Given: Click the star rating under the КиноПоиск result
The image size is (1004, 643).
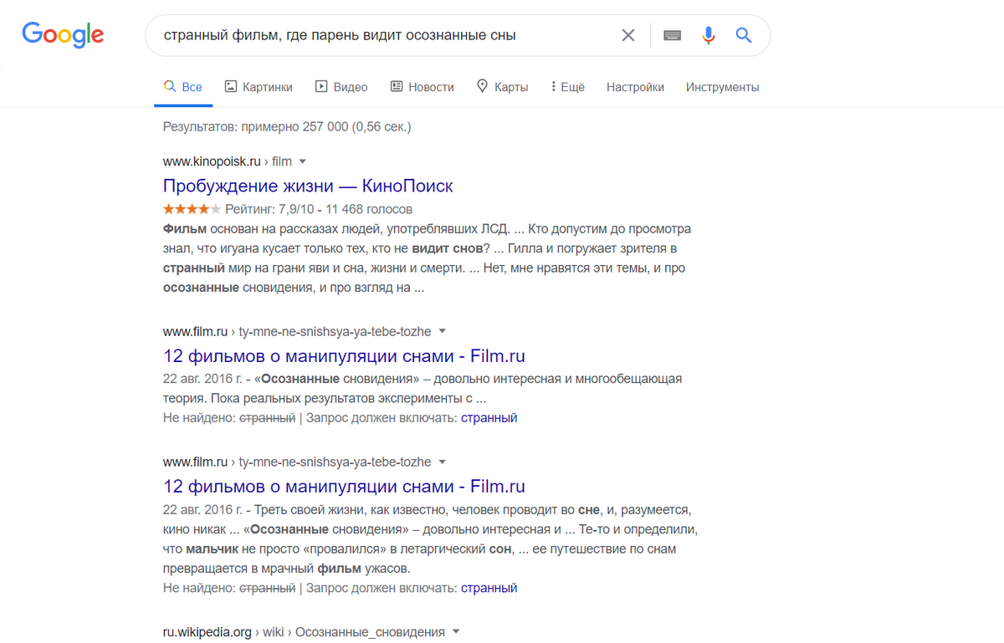Looking at the screenshot, I should (191, 208).
